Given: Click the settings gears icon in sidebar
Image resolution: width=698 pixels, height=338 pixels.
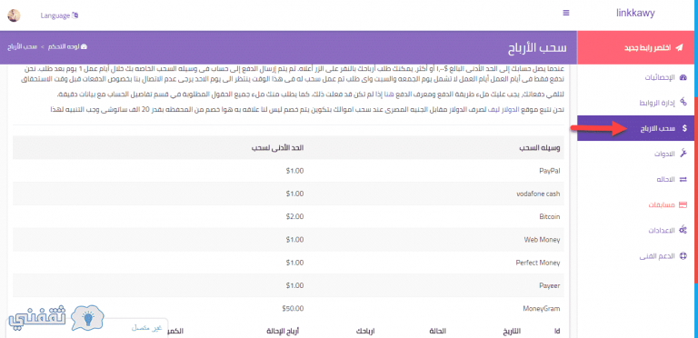Looking at the screenshot, I should pos(683,231).
